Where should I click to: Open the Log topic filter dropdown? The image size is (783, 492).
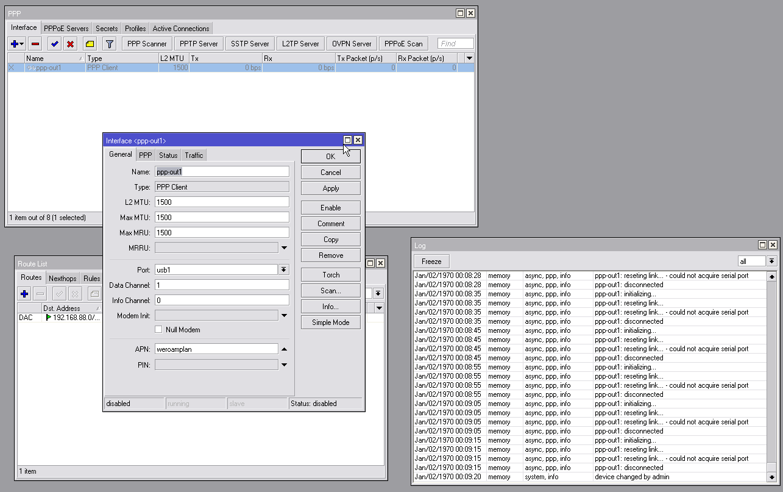pos(772,261)
